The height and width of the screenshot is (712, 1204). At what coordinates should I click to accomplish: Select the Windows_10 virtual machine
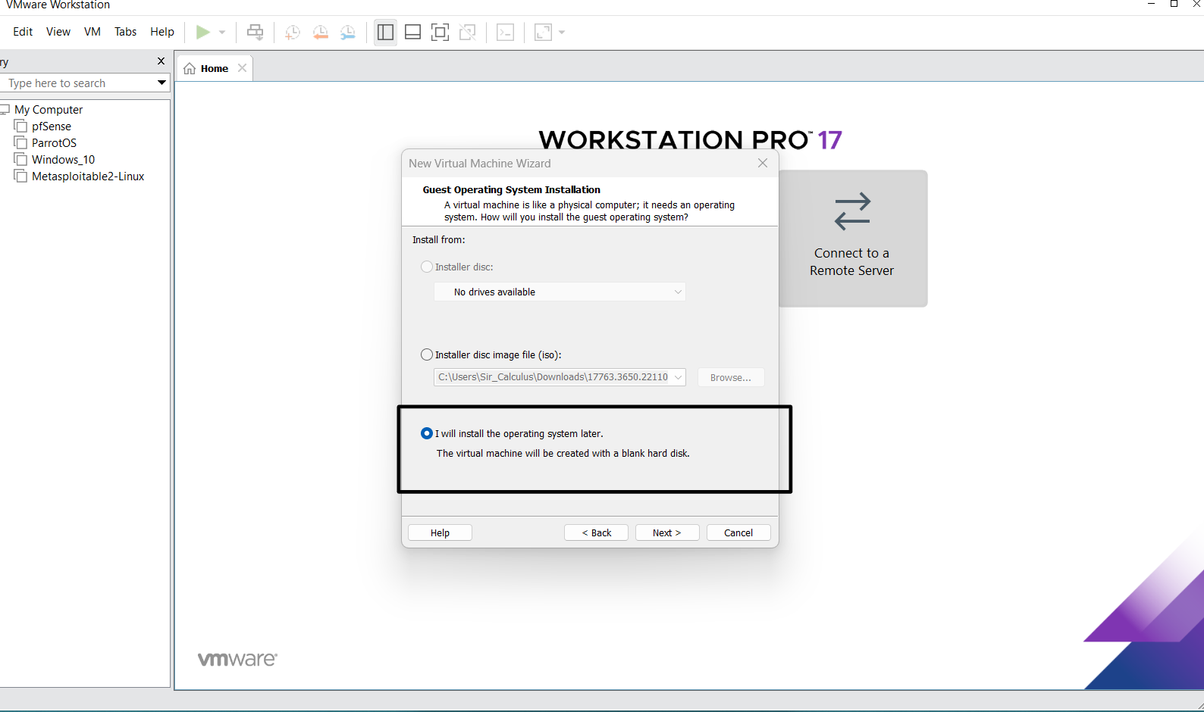pos(64,160)
